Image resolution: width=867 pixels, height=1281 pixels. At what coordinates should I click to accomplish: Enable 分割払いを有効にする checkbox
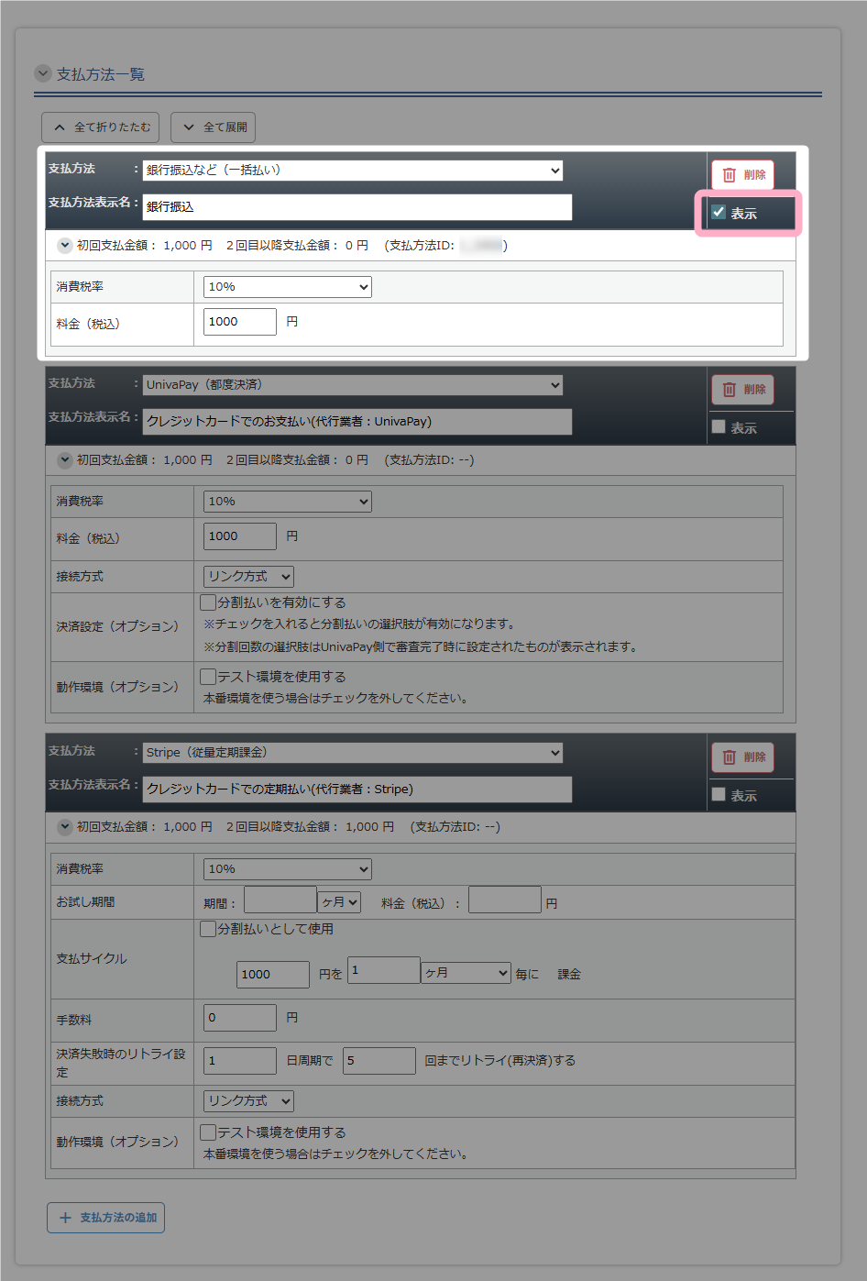(209, 602)
